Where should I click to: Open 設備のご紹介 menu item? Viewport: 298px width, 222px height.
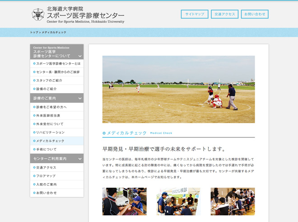57,89
